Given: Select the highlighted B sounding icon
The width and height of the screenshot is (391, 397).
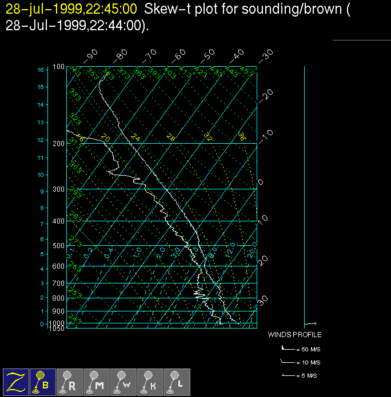Looking at the screenshot, I should pos(43,382).
